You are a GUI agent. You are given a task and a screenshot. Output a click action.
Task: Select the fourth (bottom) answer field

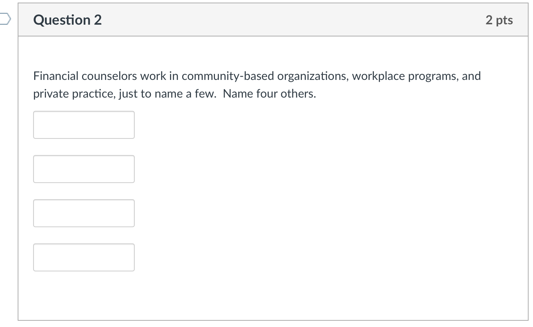(84, 257)
